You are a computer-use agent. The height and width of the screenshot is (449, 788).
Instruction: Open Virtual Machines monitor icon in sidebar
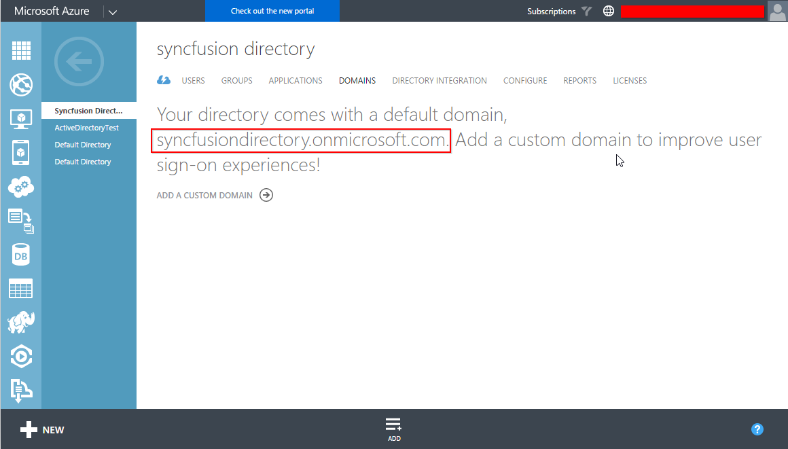[x=21, y=119]
